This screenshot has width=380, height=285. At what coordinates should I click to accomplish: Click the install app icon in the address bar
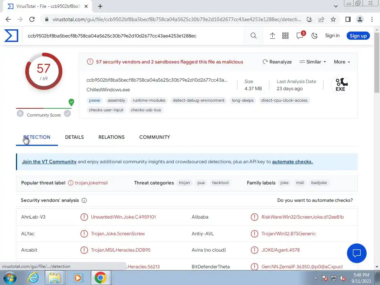click(x=309, y=19)
